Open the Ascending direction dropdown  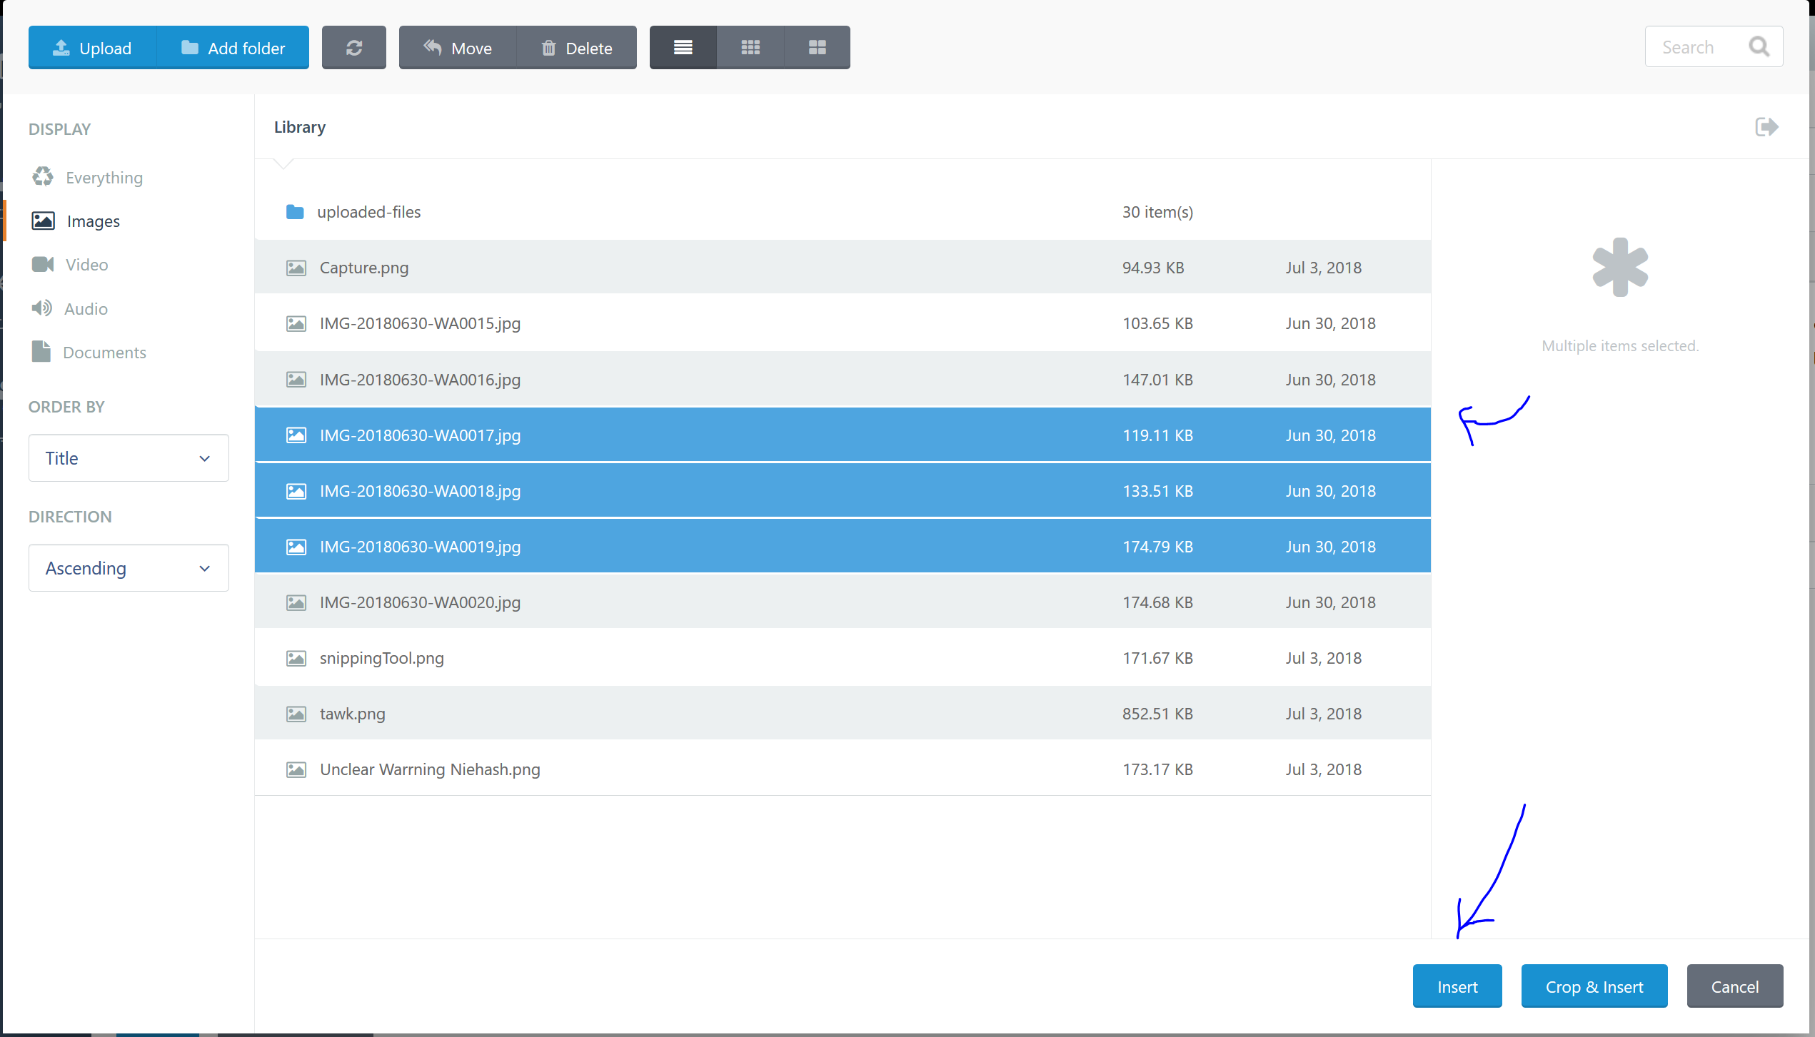pos(129,568)
